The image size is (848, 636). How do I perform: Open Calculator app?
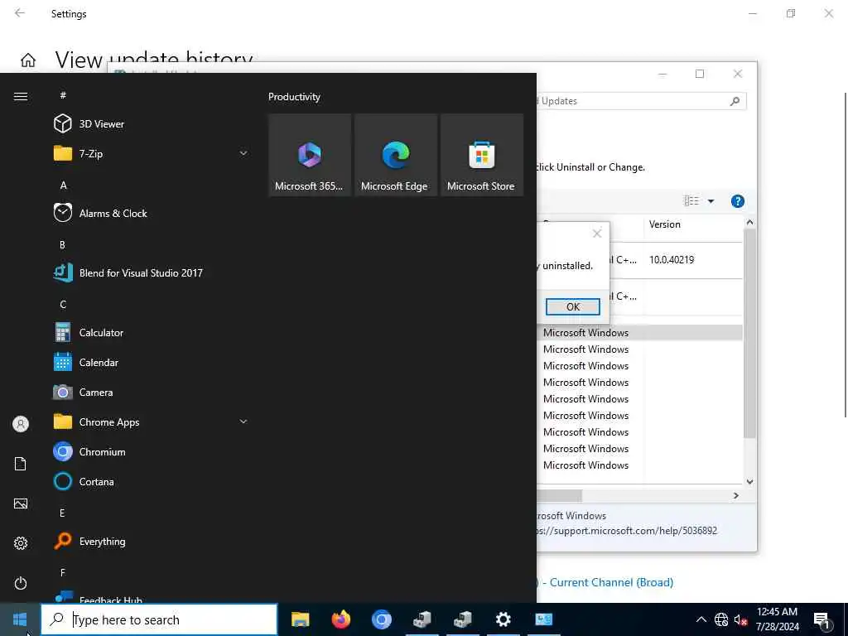tap(151, 333)
